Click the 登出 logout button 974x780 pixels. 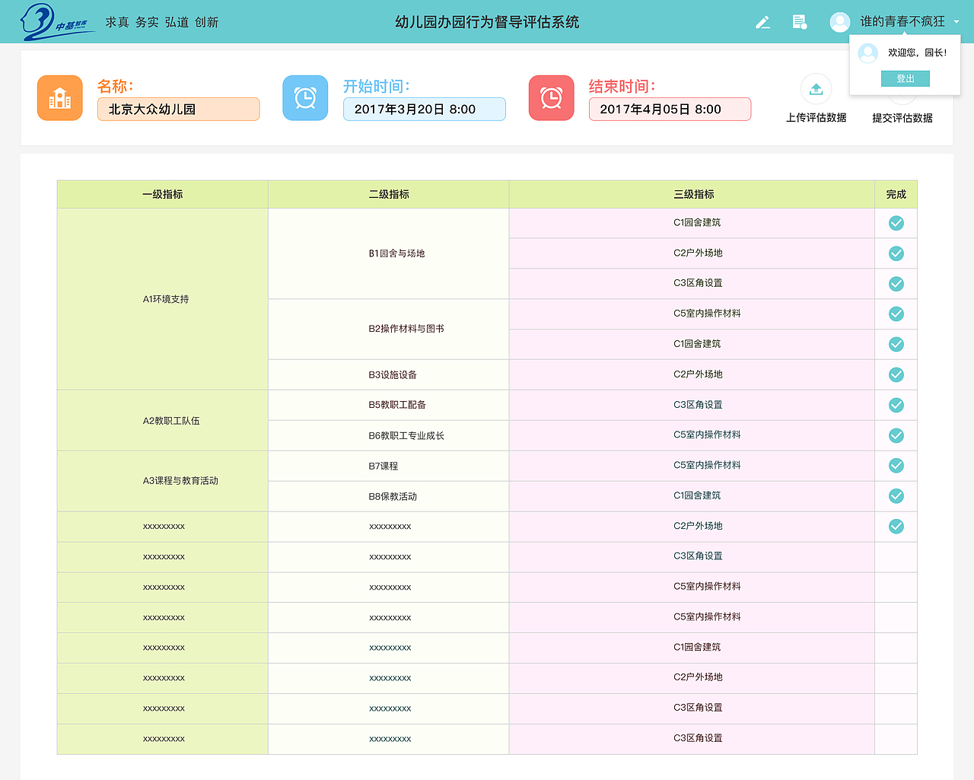point(905,78)
